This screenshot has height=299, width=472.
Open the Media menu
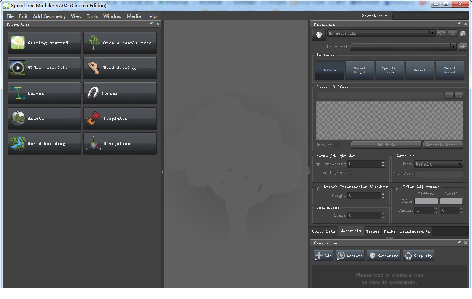coord(134,16)
